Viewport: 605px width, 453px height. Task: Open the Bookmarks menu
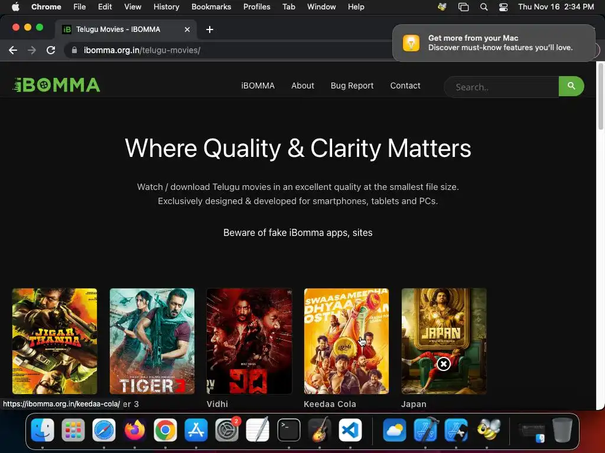(211, 6)
